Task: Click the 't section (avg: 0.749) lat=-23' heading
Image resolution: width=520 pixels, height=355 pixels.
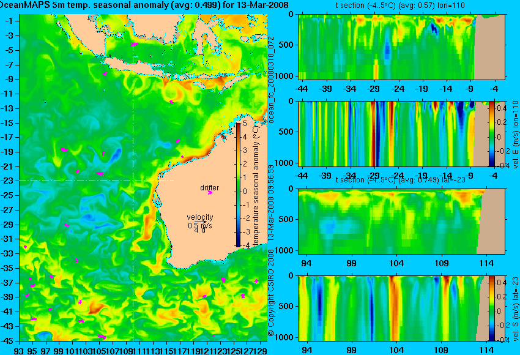Action: (x=401, y=179)
